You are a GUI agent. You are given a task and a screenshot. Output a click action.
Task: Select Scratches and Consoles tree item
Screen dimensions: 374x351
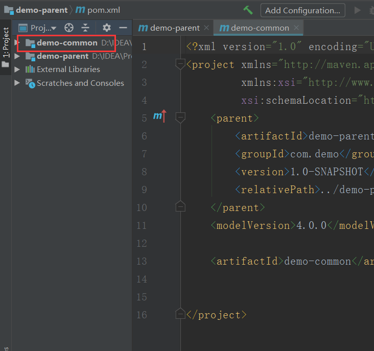80,83
